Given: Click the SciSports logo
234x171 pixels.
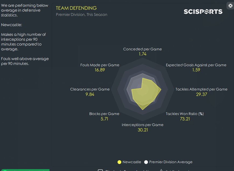Looking at the screenshot, I should pos(203,12).
